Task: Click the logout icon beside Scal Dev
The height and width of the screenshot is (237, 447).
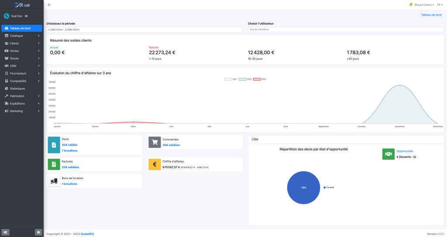Action: click(26, 16)
